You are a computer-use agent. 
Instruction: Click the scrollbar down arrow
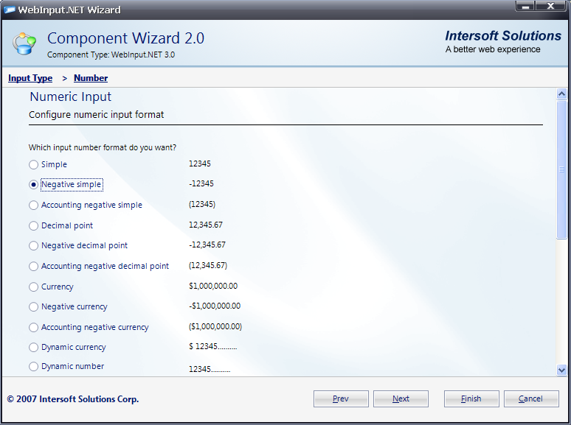point(562,370)
